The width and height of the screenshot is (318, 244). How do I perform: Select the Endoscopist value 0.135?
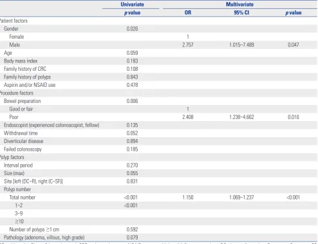[132, 125]
